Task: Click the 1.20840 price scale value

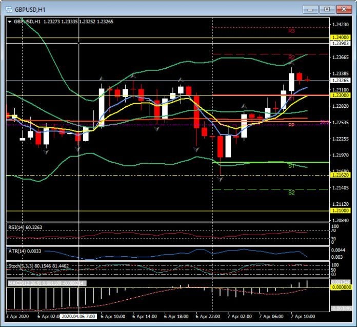Action: point(341,220)
